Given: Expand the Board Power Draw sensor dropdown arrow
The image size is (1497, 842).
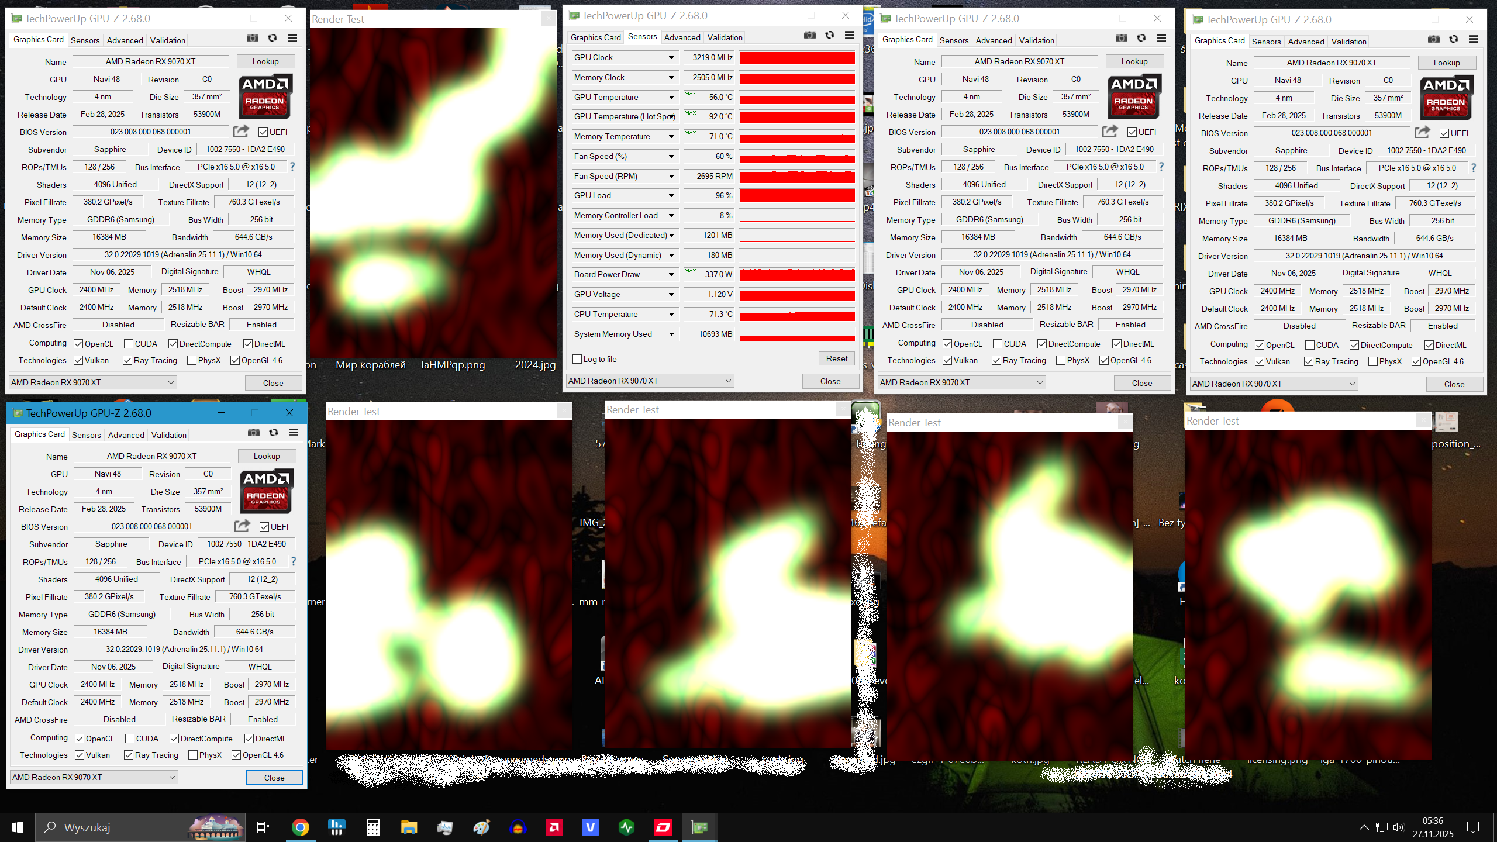Looking at the screenshot, I should pyautogui.click(x=671, y=274).
